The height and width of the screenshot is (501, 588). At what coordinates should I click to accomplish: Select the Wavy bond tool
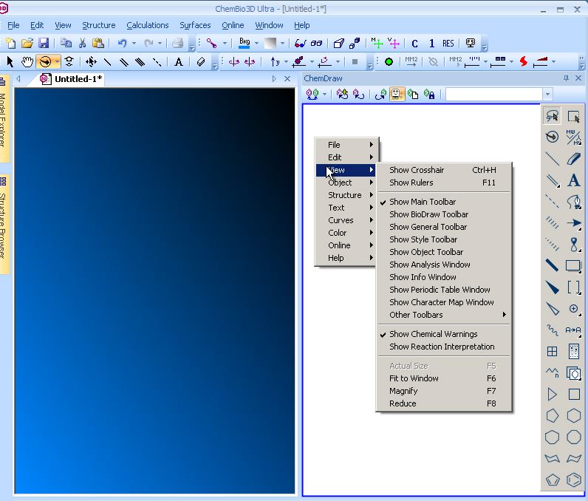tap(552, 330)
